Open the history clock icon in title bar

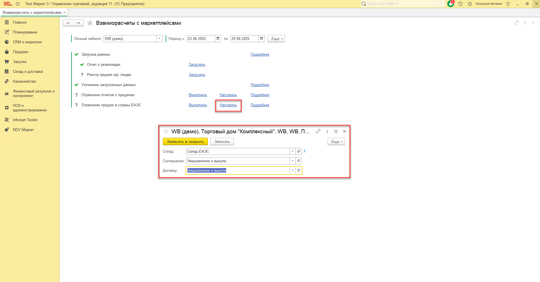(x=460, y=4)
